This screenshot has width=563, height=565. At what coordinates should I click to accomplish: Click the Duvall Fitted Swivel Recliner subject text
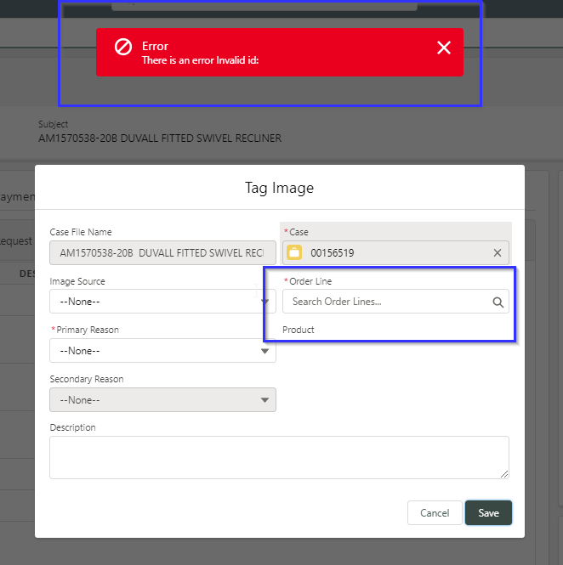click(160, 138)
